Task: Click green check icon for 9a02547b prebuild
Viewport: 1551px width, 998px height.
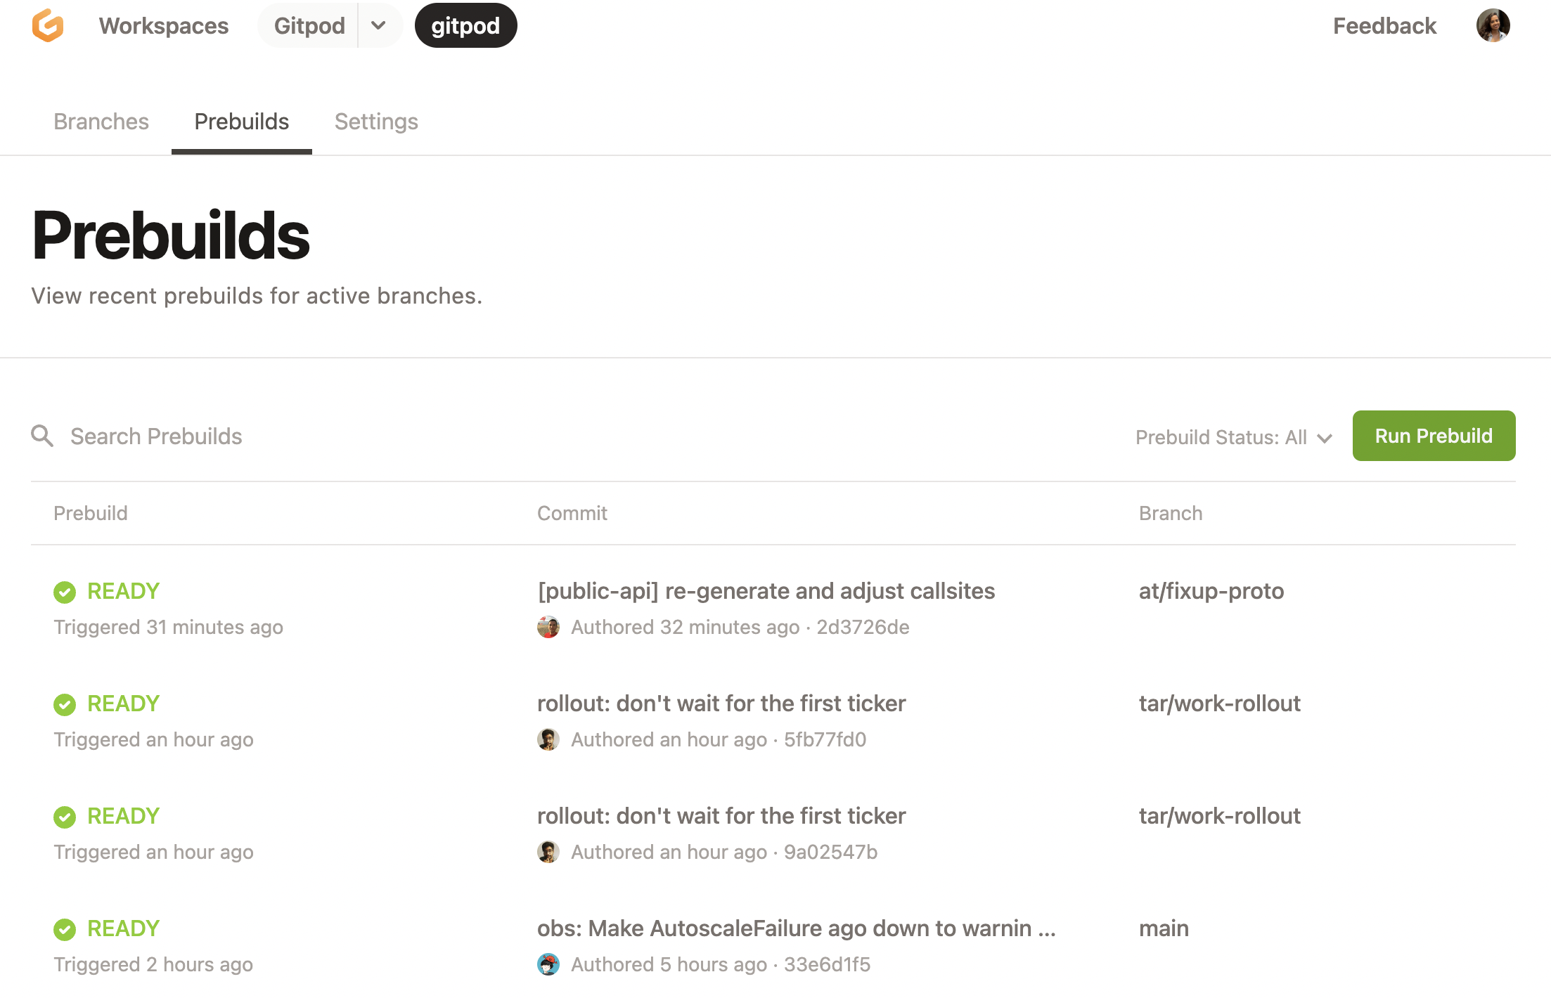Action: click(x=65, y=817)
